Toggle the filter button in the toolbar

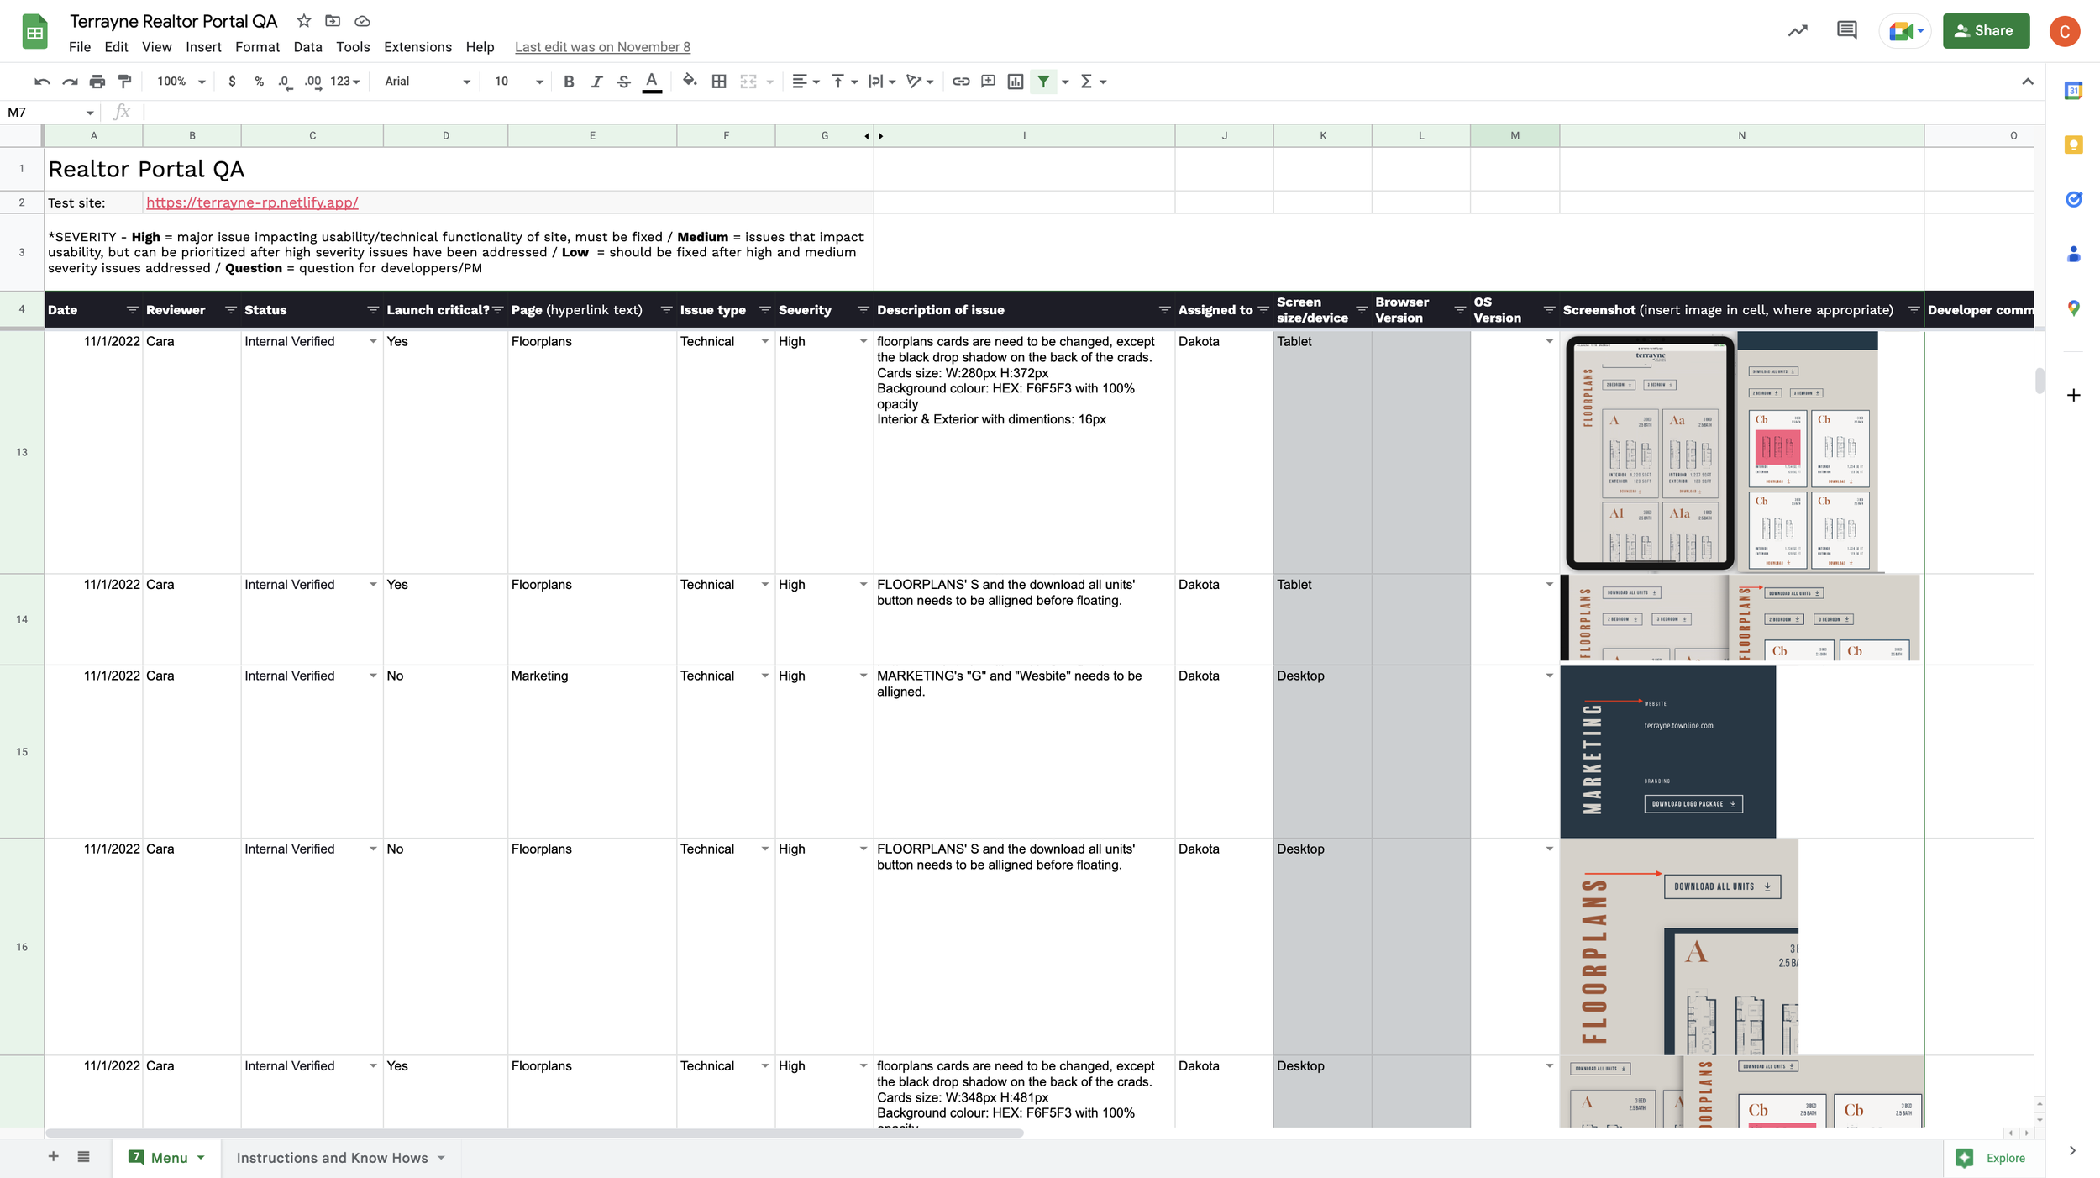pyautogui.click(x=1043, y=82)
